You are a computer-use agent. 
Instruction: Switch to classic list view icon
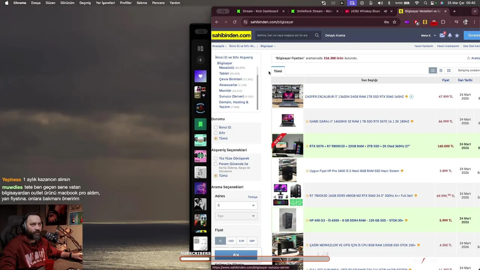(x=433, y=70)
